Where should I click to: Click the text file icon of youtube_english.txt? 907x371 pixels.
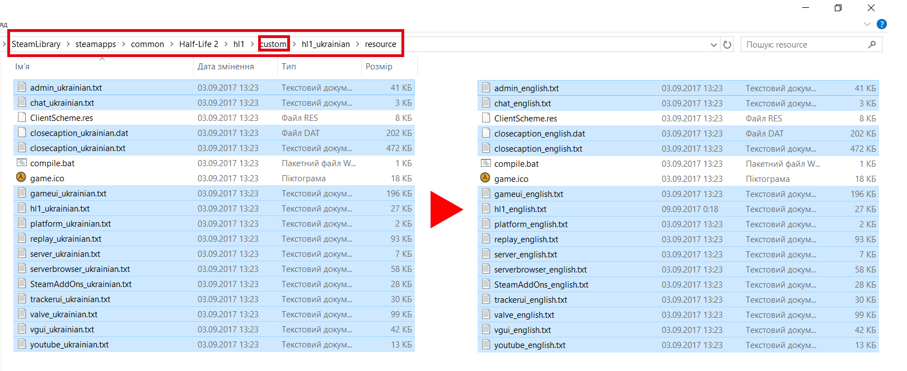tap(486, 345)
